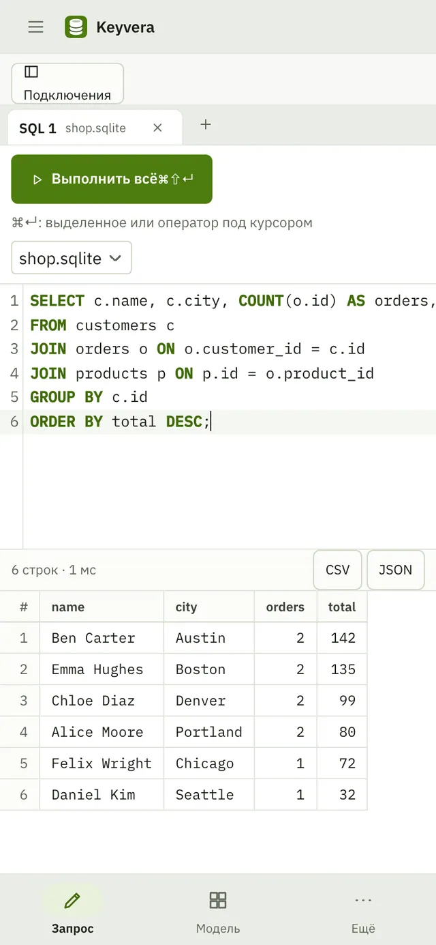The image size is (436, 945).
Task: Click line number 6 in gutter
Action: (14, 422)
